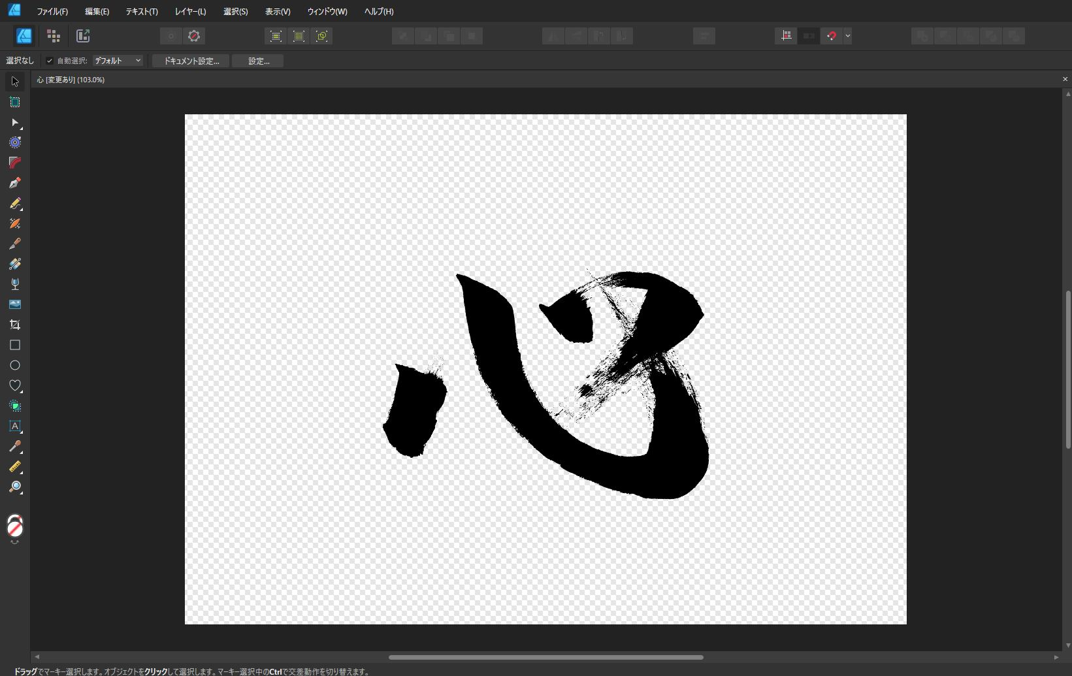
Task: Select the Shape Builder tool
Action: click(15, 406)
